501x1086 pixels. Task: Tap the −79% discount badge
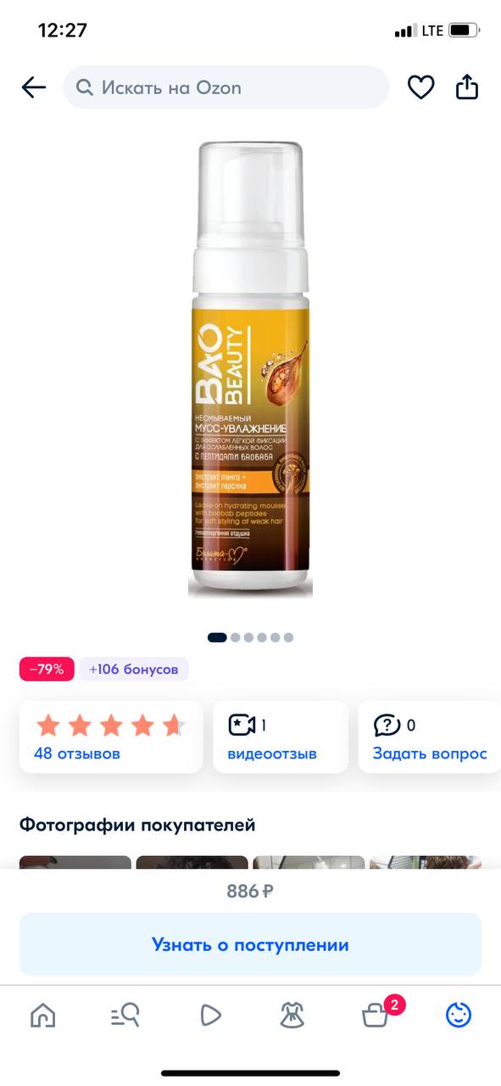tap(47, 669)
